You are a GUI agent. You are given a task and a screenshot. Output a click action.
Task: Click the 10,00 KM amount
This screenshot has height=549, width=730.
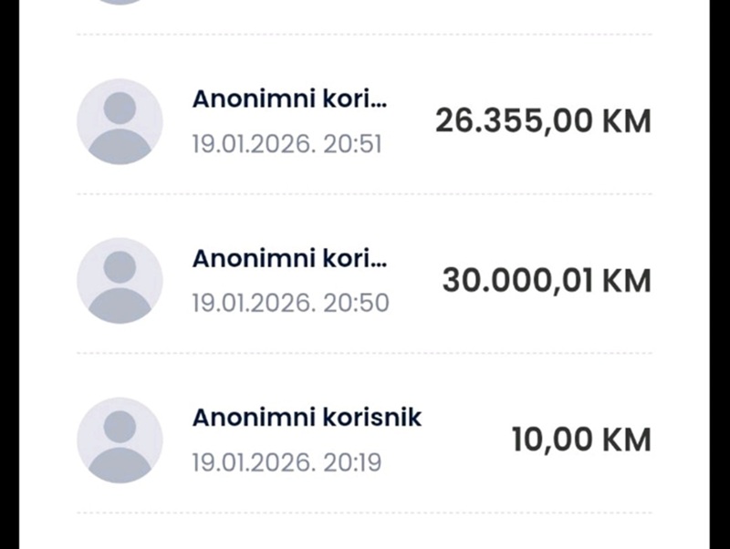click(581, 440)
